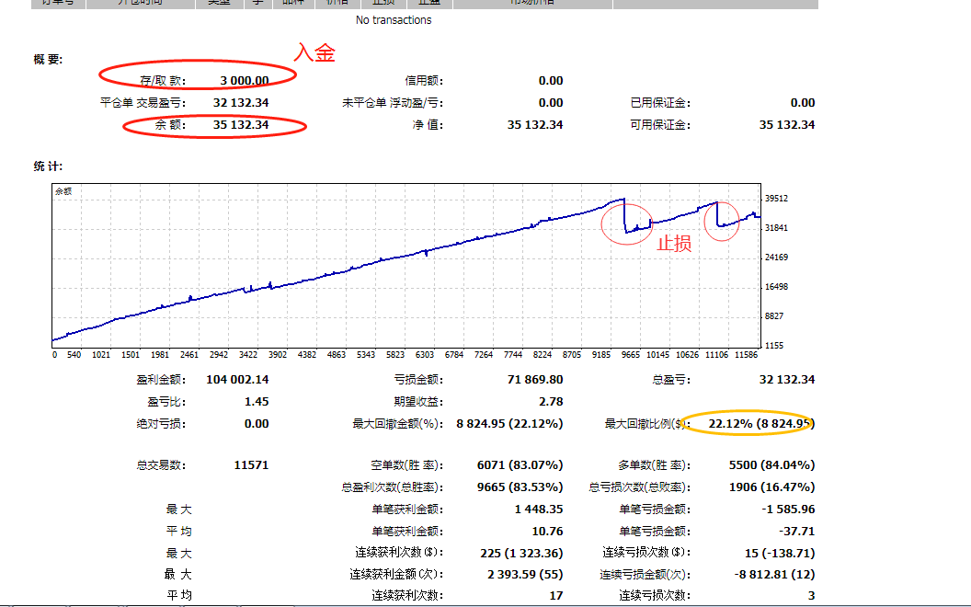
Task: Select average consecutive losses value 3
Action: (811, 596)
